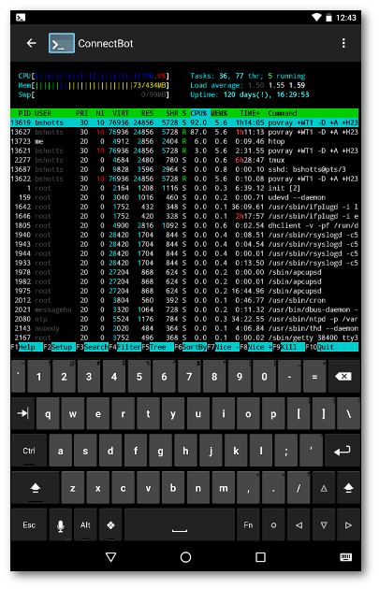Tap the Tab key arrow icon

coord(23,413)
